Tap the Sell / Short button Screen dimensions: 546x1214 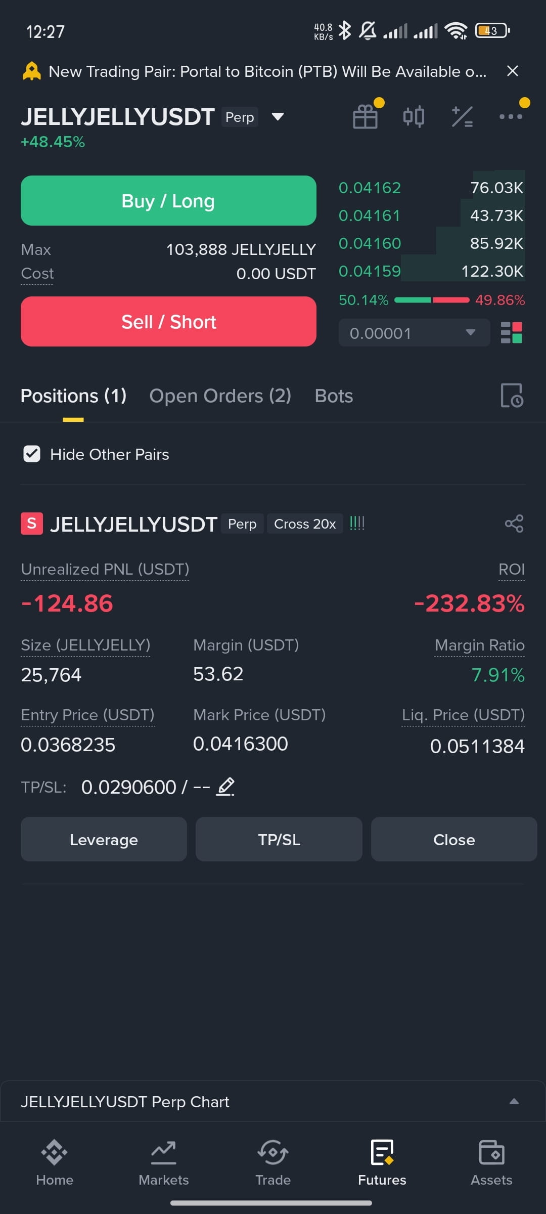(168, 322)
